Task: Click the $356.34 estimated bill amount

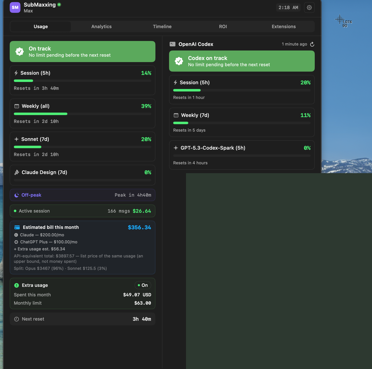Action: 139,228
